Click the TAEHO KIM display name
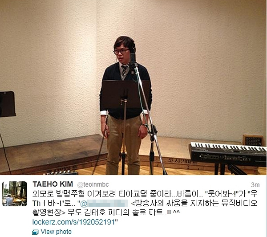Viewport: 267px width, 237px height. 53,184
